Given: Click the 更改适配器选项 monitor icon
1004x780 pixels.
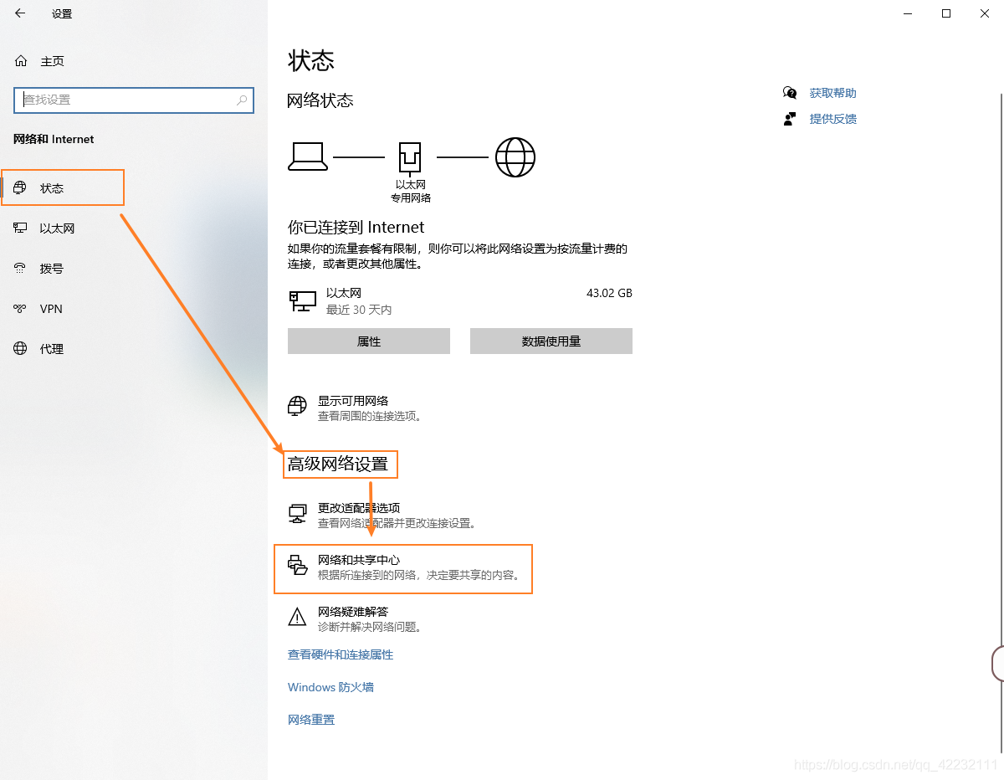Looking at the screenshot, I should point(298,514).
